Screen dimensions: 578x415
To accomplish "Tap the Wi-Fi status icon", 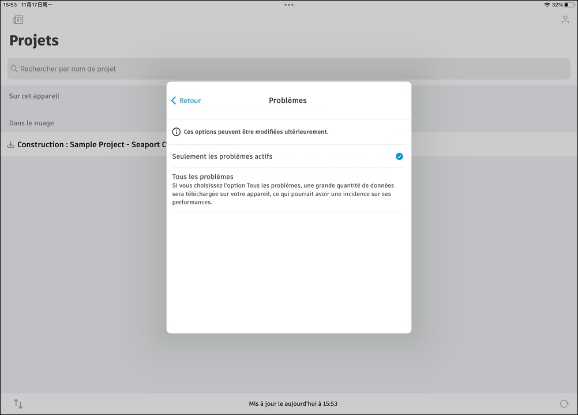I will tap(547, 5).
